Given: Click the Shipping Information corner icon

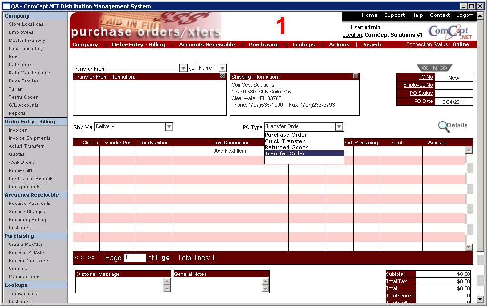Looking at the screenshot, I should 356,76.
